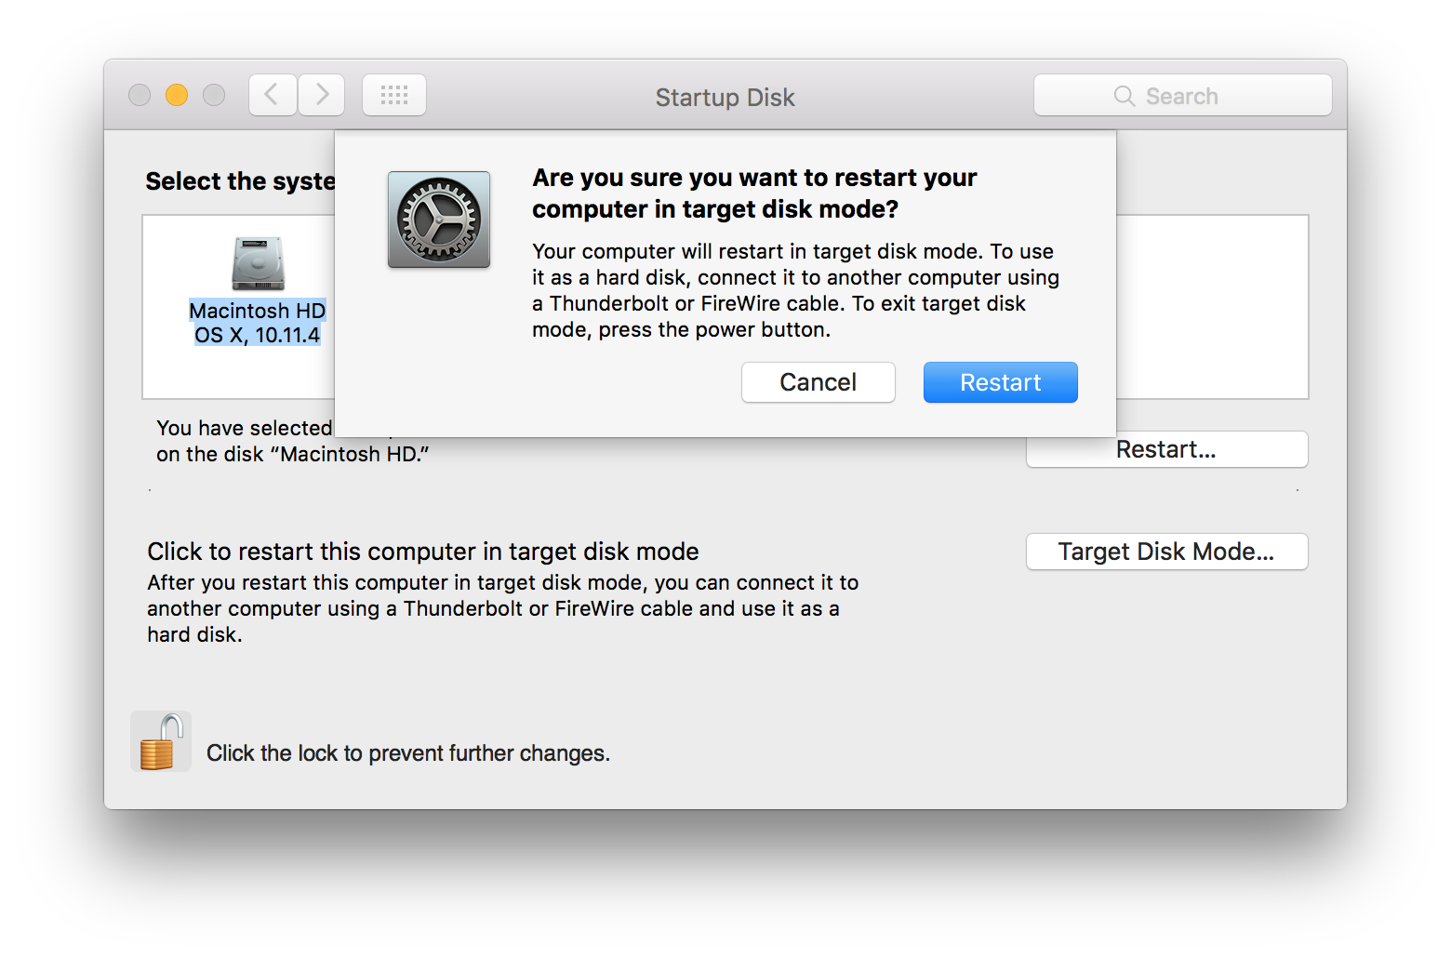The image size is (1451, 958).
Task: Open the Startup Disk preference pane grid
Action: tap(393, 94)
